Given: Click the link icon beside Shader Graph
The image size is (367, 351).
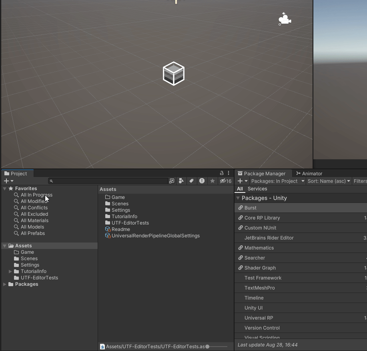Looking at the screenshot, I should pos(241,268).
